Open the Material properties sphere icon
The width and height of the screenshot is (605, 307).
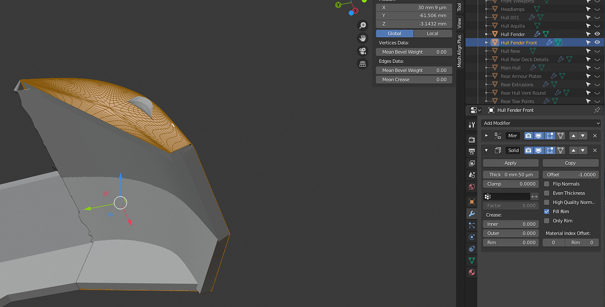pyautogui.click(x=471, y=272)
